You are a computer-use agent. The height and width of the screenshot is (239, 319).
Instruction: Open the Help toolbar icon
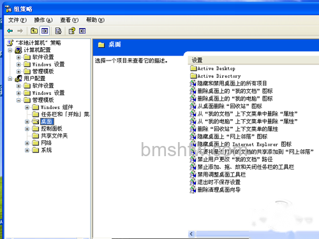click(x=72, y=31)
